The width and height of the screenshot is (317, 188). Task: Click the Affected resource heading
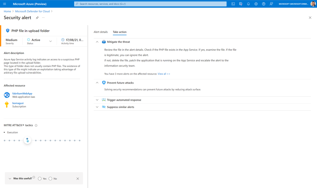point(15,86)
